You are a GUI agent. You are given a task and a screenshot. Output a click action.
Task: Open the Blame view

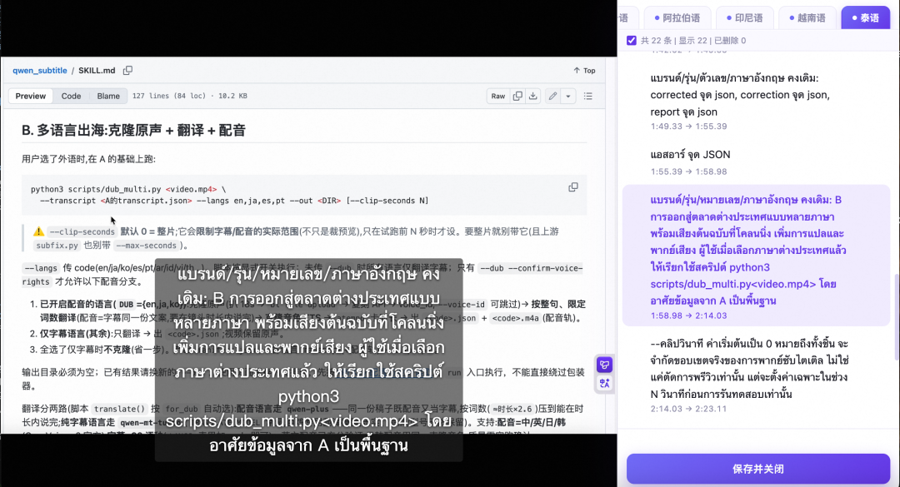point(108,96)
